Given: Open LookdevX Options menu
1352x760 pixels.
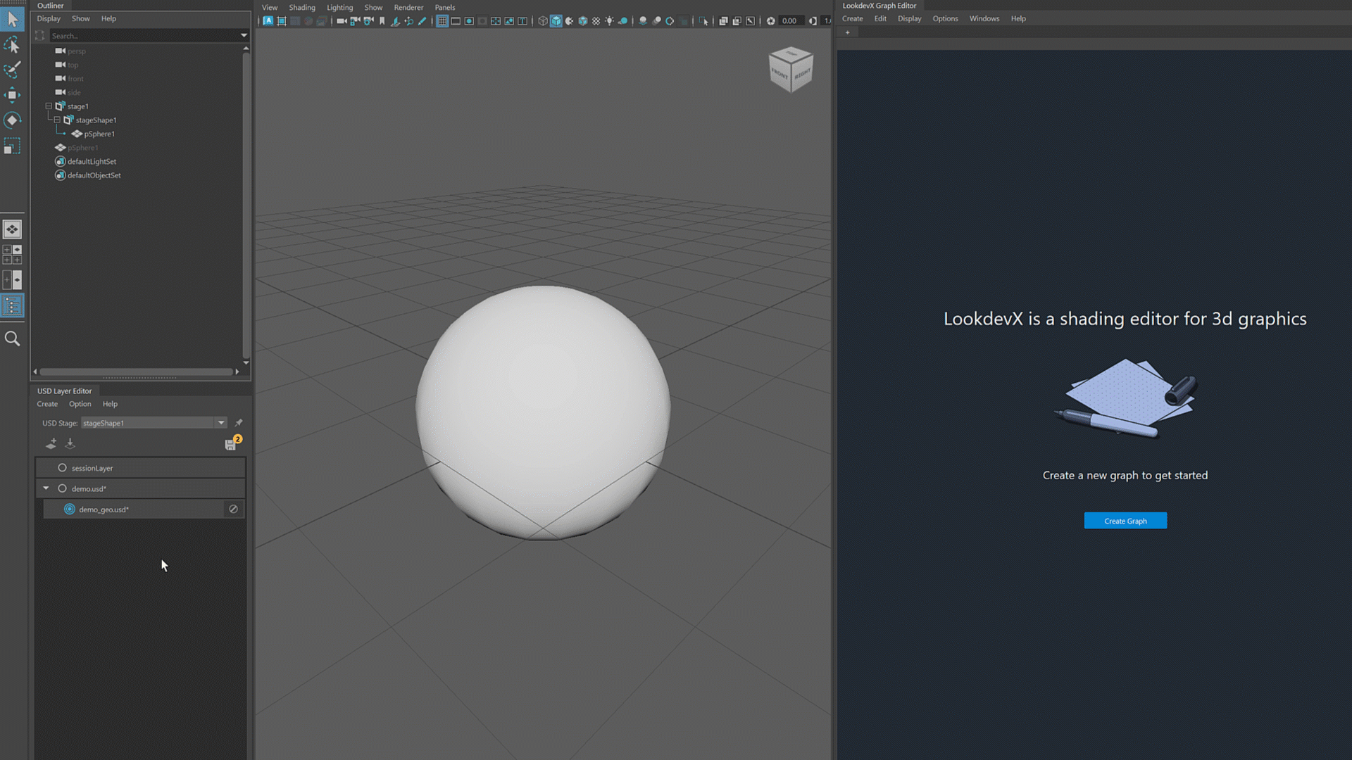Looking at the screenshot, I should click(945, 19).
